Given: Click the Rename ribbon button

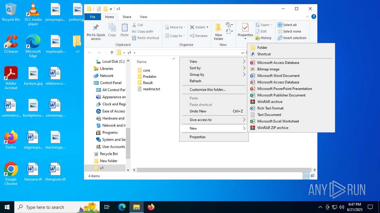Looking at the screenshot, I should (x=199, y=36).
